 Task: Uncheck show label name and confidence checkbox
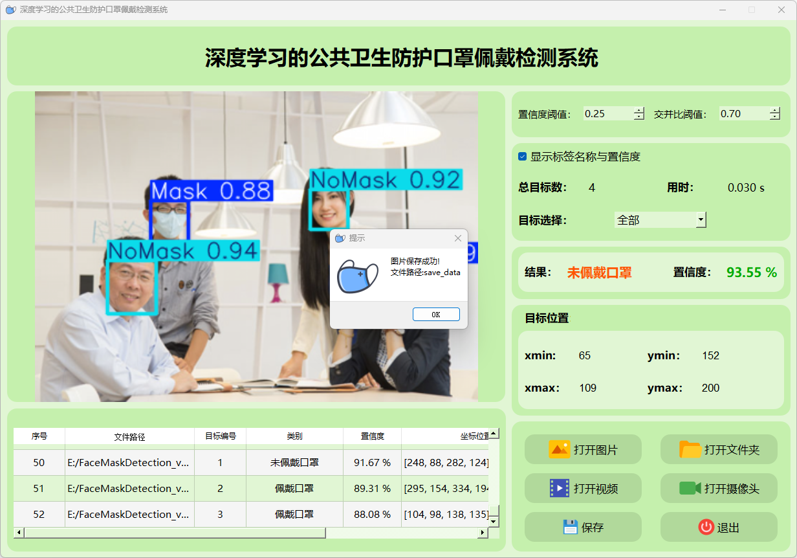(x=523, y=157)
